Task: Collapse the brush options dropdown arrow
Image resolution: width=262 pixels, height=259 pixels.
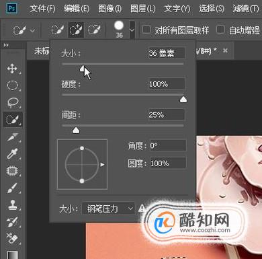Action: tap(132, 30)
